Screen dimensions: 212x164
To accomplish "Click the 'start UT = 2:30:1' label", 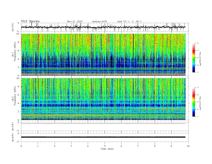I will 129,21.
